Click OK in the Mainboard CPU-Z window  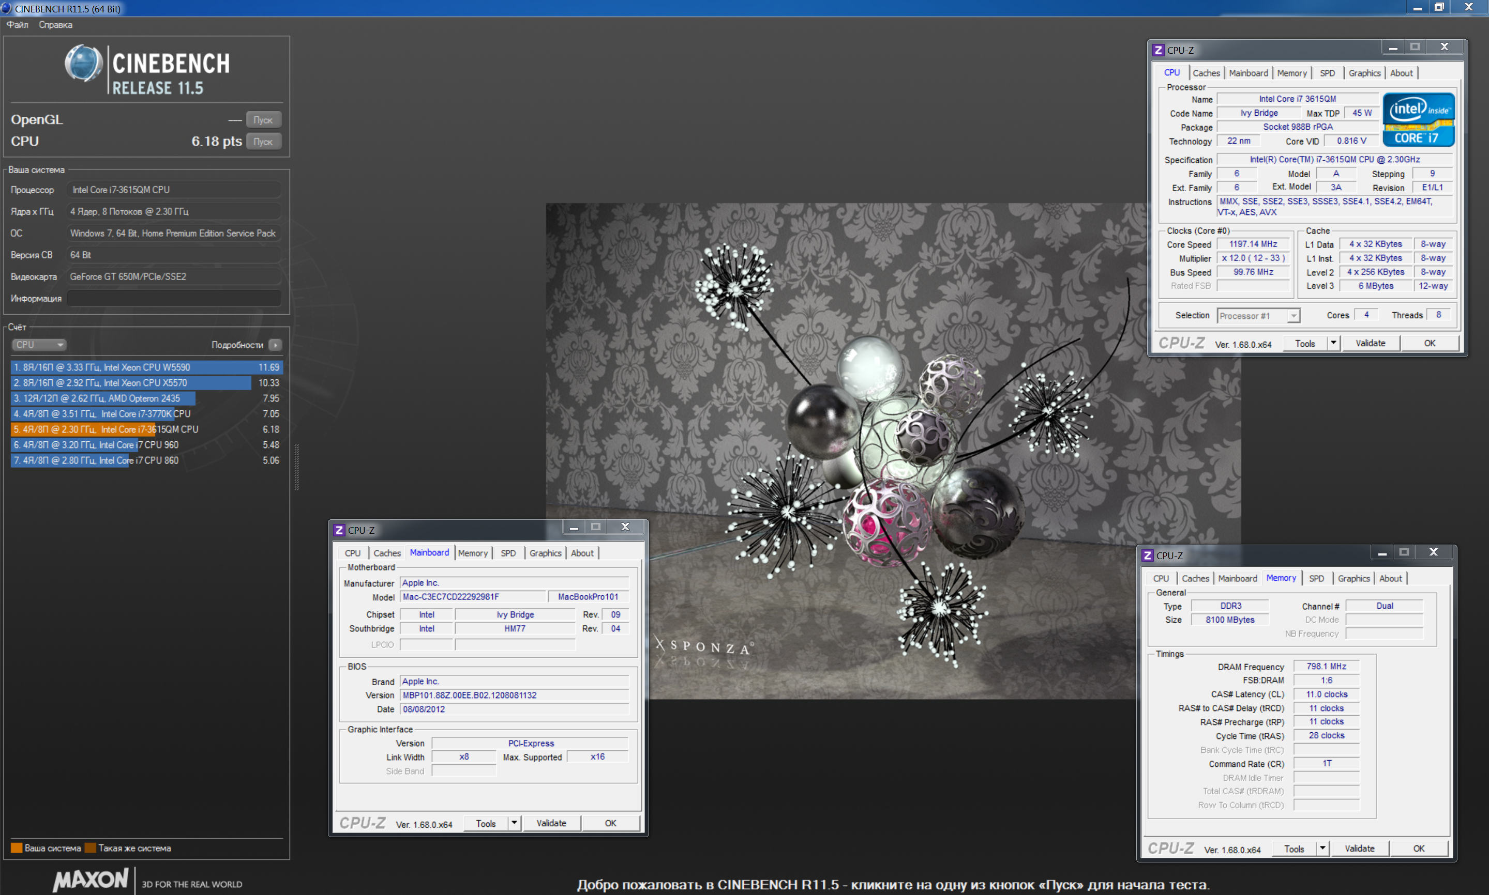pos(610,823)
